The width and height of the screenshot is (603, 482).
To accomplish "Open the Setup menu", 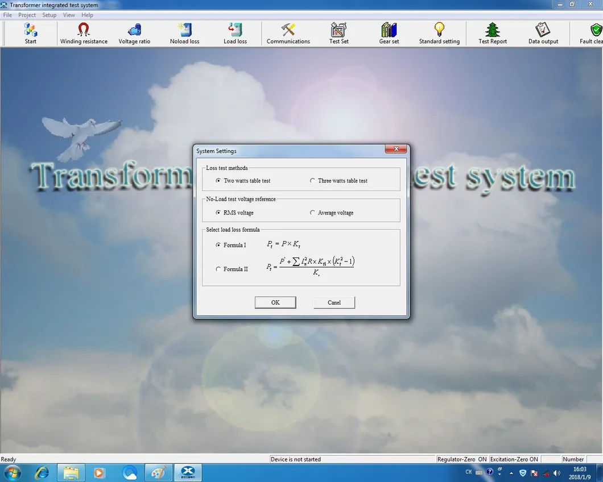I will coord(49,15).
